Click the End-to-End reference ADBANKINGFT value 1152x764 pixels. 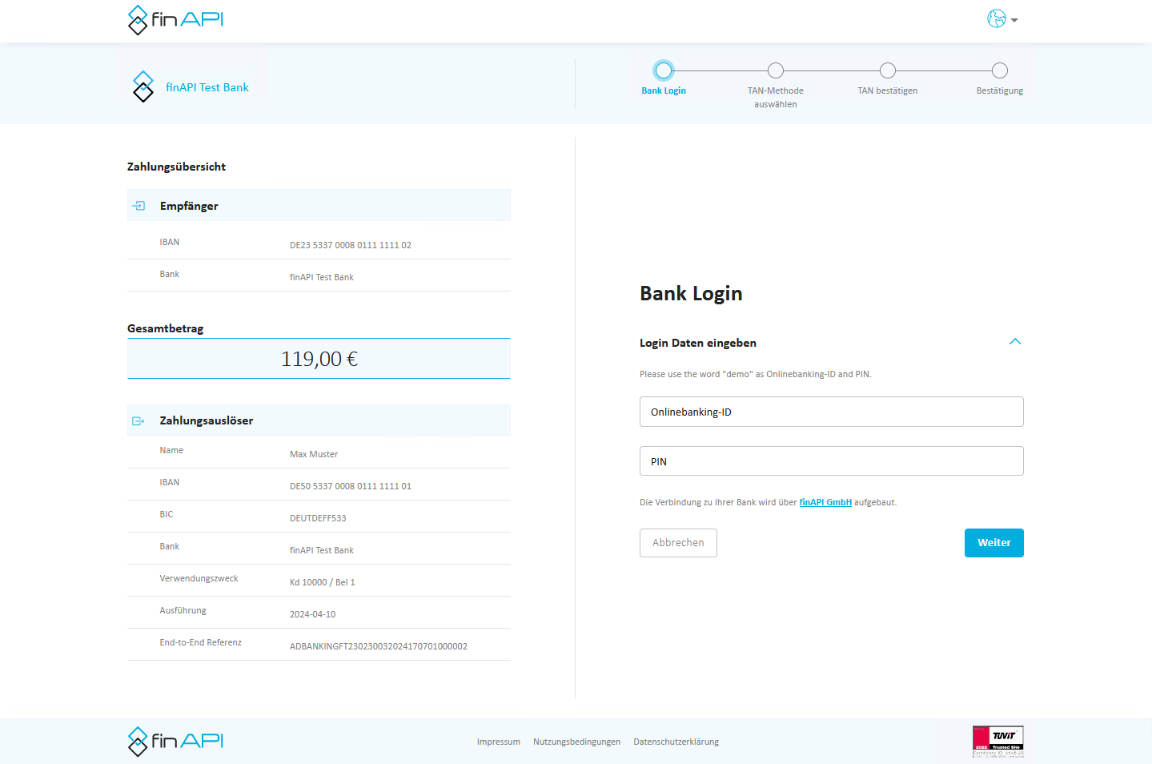379,646
